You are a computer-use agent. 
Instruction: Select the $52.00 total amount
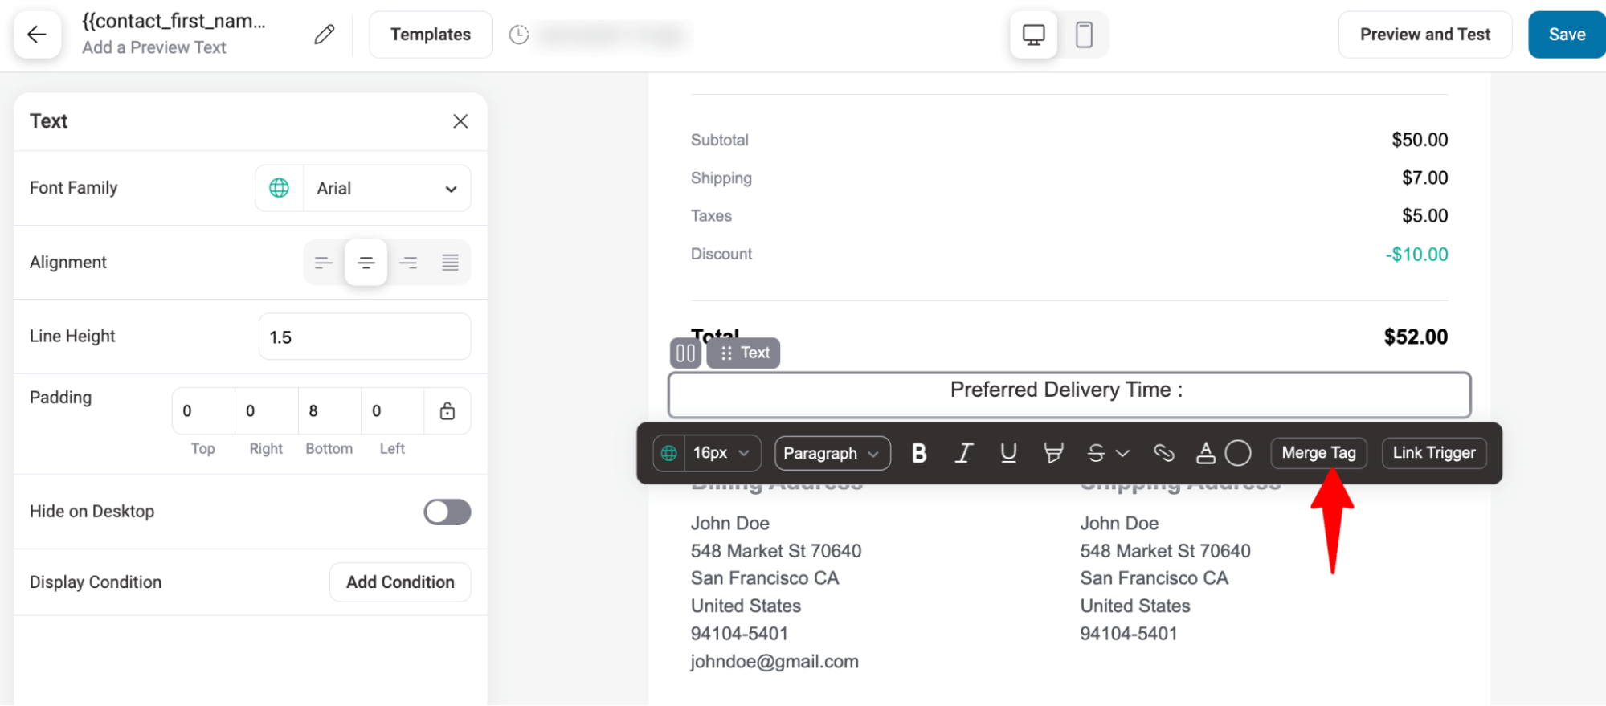pyautogui.click(x=1416, y=337)
